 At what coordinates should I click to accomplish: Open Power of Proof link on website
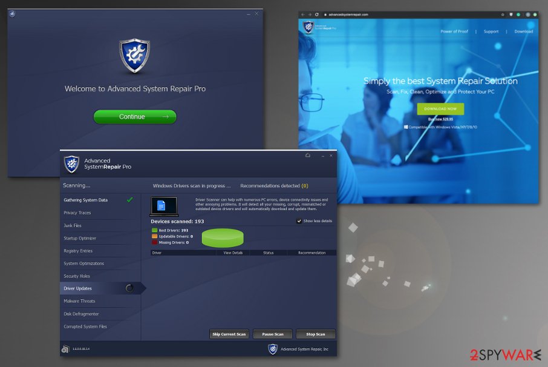pyautogui.click(x=454, y=31)
